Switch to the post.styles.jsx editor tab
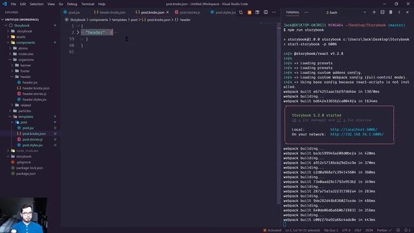Image resolution: width=414 pixels, height=233 pixels. click(x=225, y=12)
